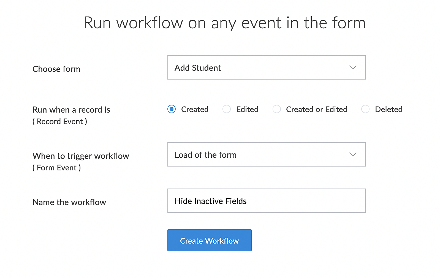Click the '( Form Event )' sub-label
440x278 pixels.
[57, 168]
